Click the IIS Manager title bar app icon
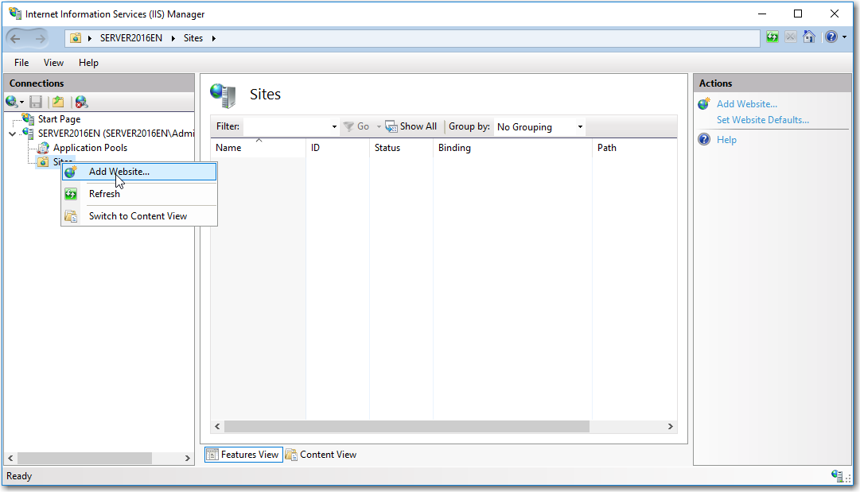This screenshot has width=860, height=492. coord(15,14)
